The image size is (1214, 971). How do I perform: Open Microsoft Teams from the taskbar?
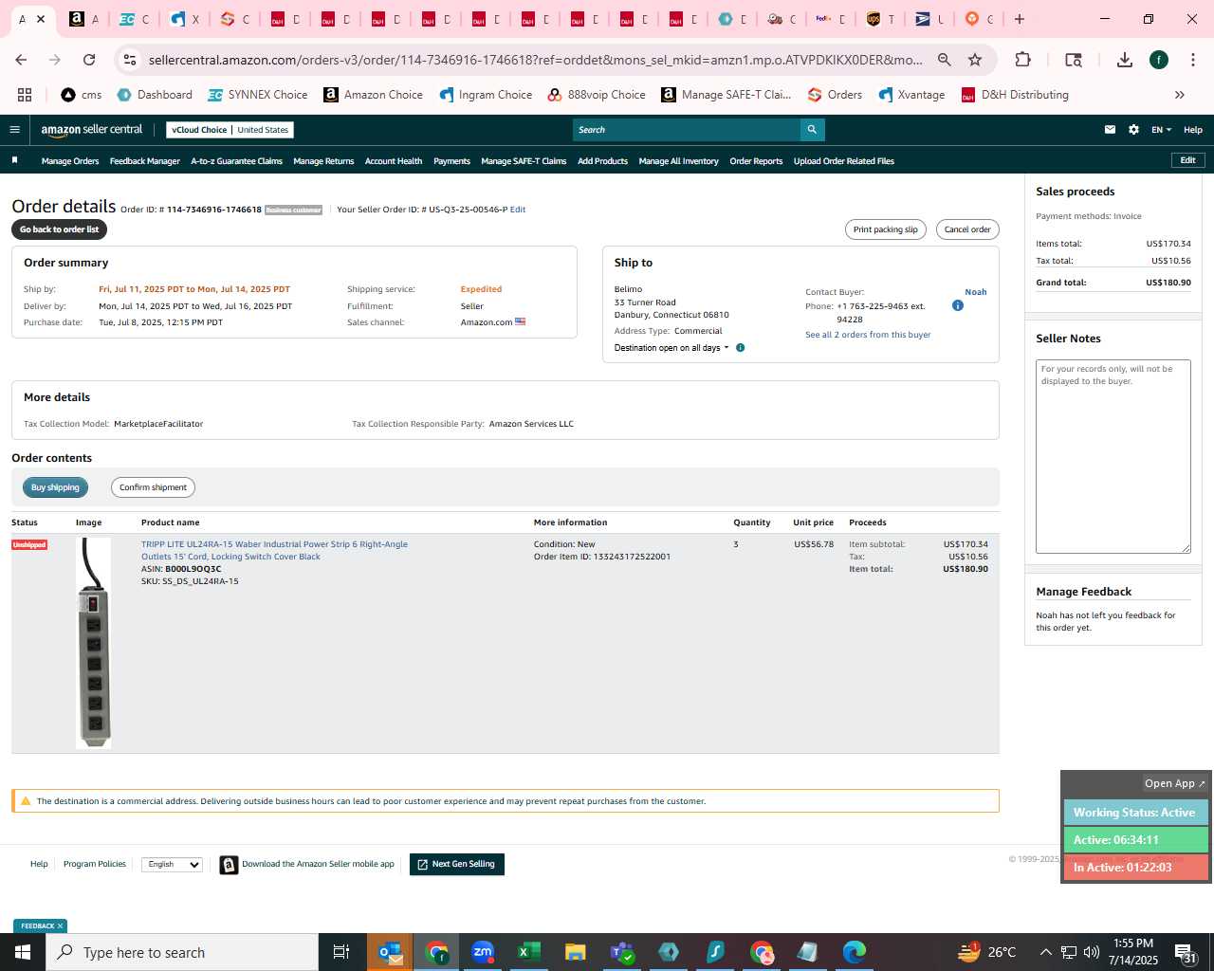[x=622, y=952]
